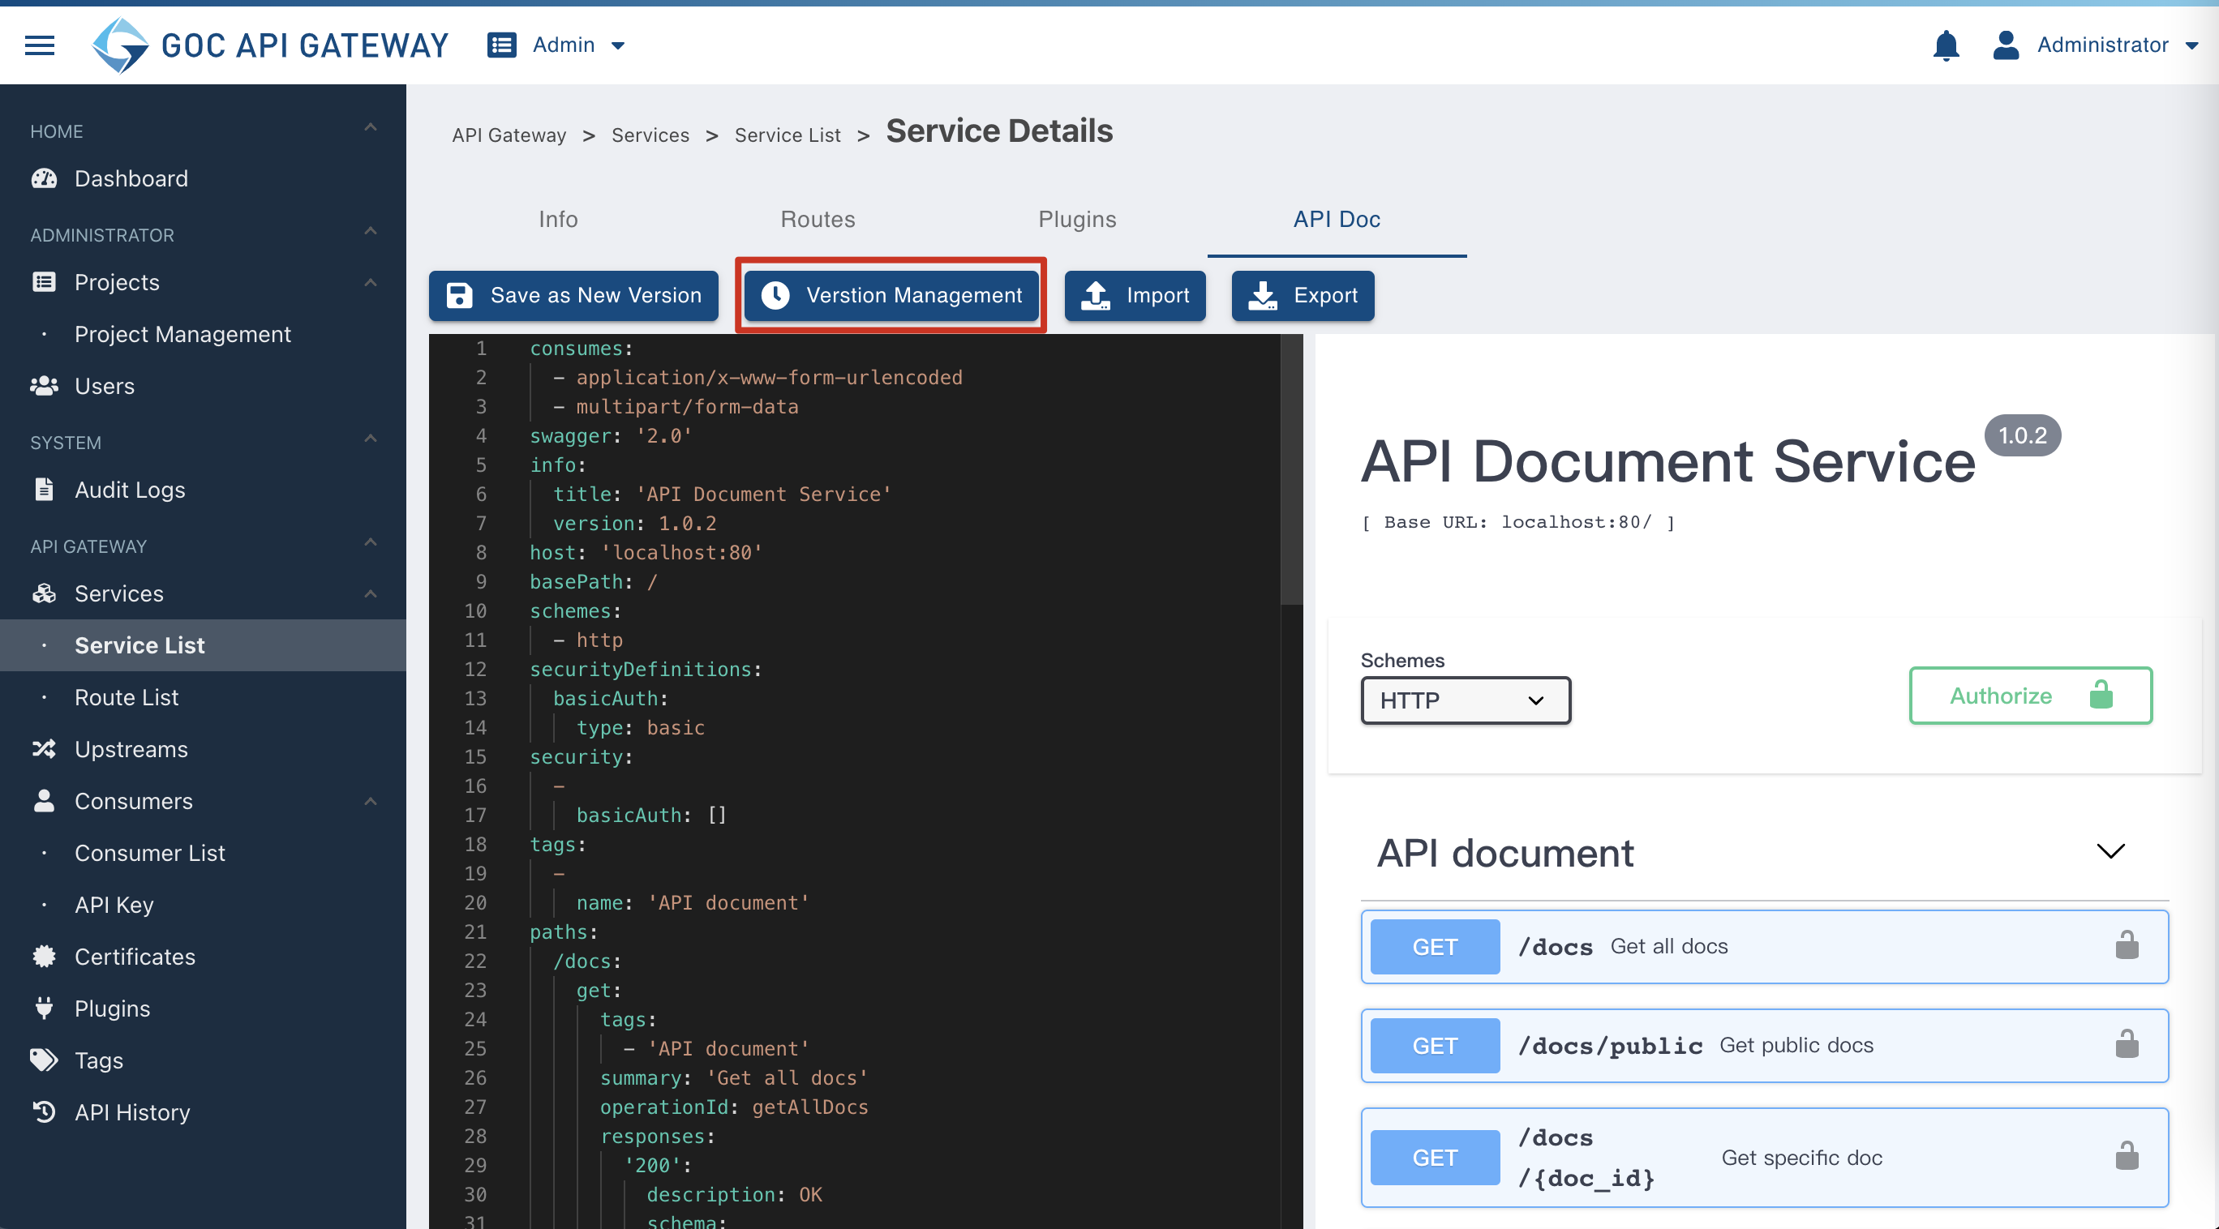
Task: Click the download icon on Export
Action: tap(1263, 295)
